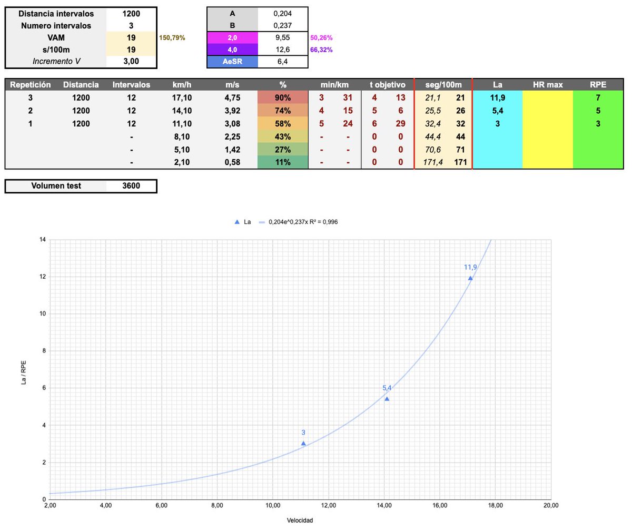Click the blue AeSR label cell
The image size is (632, 530).
233,62
